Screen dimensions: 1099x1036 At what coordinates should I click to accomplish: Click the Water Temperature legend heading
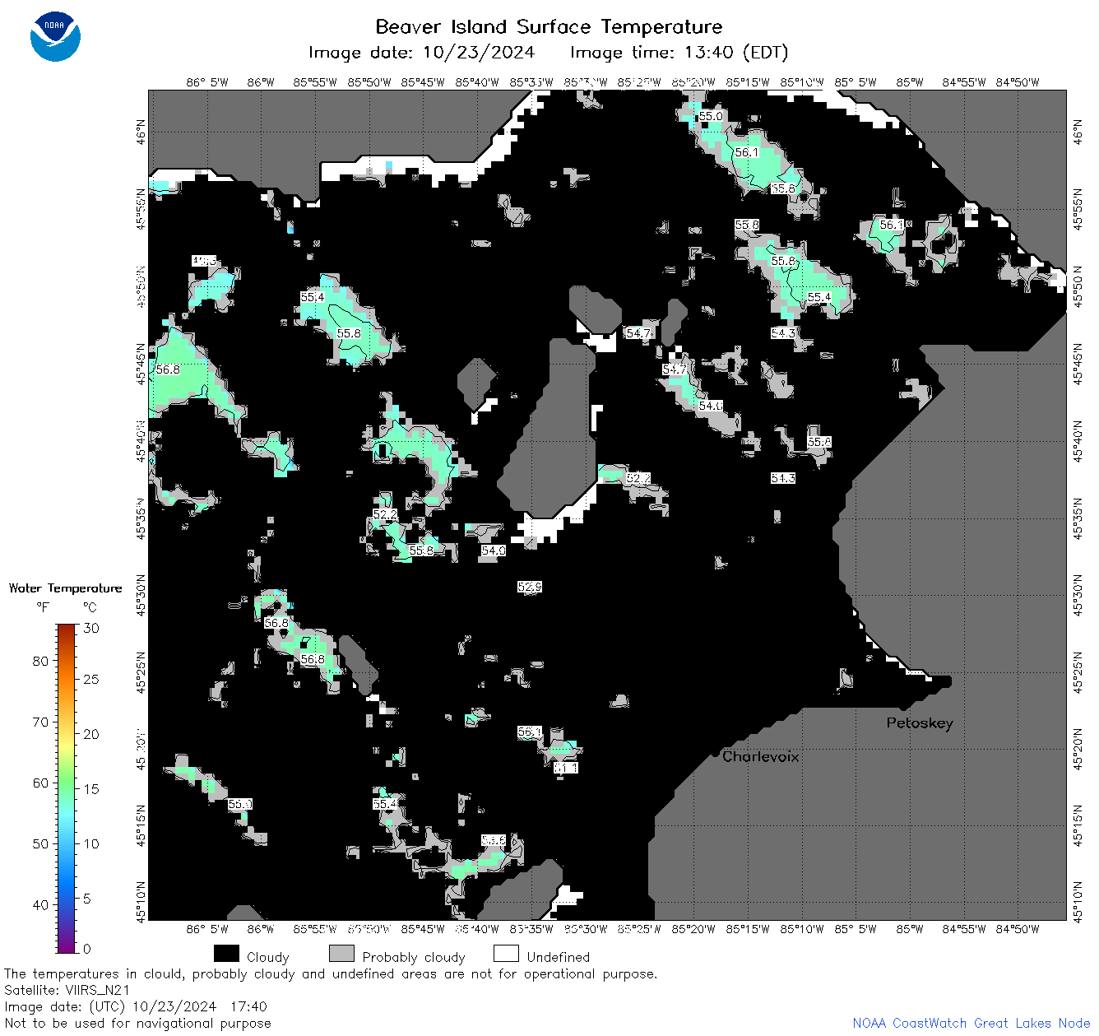point(66,588)
